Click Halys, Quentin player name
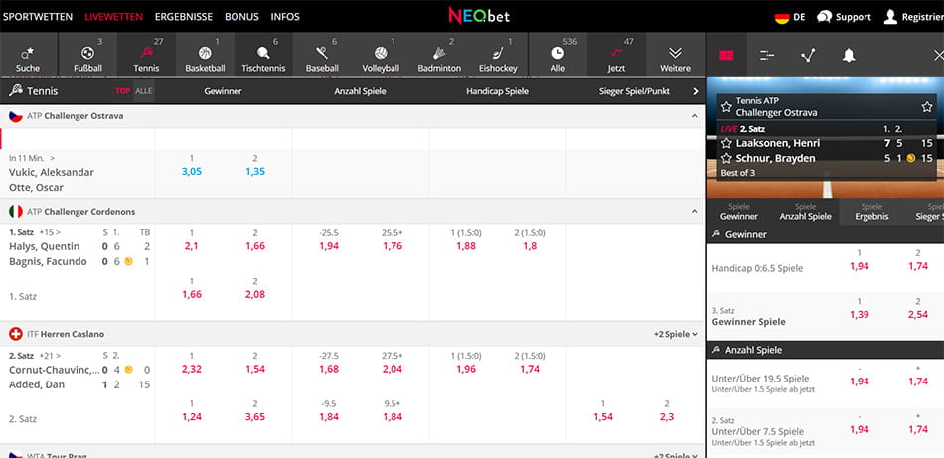The image size is (944, 458). [44, 246]
